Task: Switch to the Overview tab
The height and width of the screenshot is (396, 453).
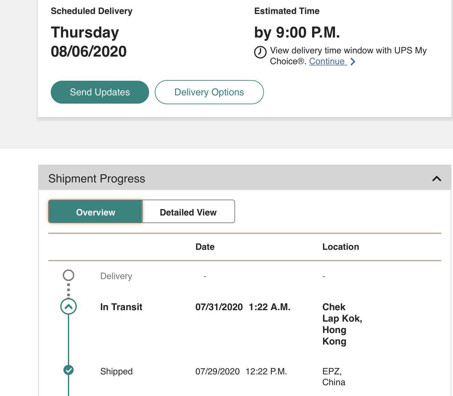Action: [x=95, y=212]
